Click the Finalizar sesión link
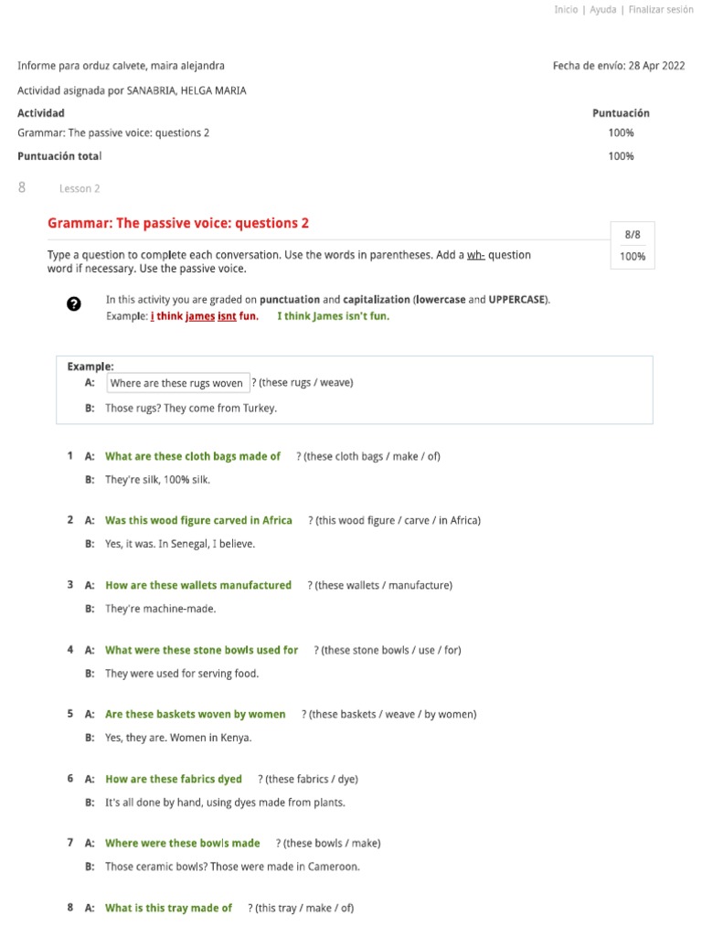The width and height of the screenshot is (702, 936). click(x=661, y=10)
